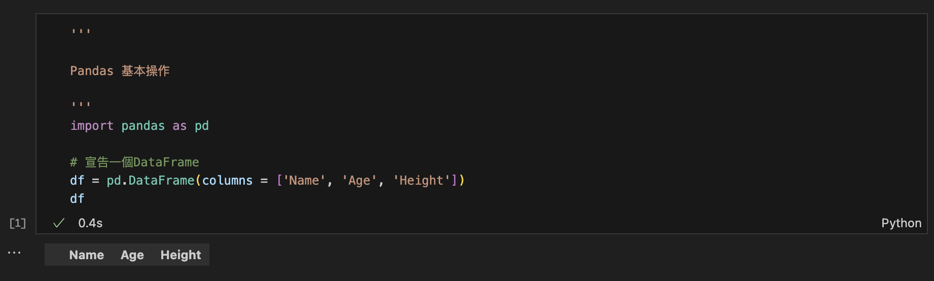Viewport: 934px width, 281px height.
Task: Click the opening triple-quote line
Action: (x=81, y=31)
